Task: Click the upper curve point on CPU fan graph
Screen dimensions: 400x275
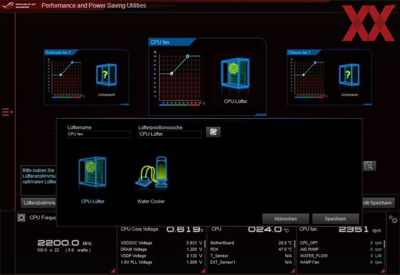Action: (188, 56)
